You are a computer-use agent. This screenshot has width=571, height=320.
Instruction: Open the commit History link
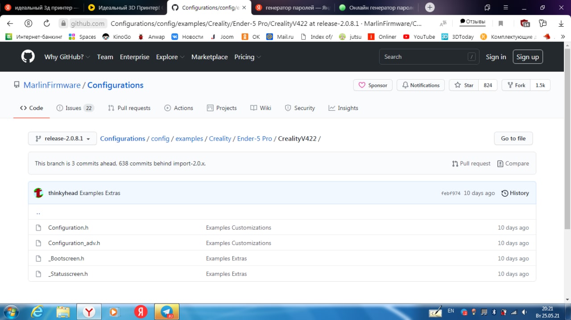pyautogui.click(x=515, y=193)
